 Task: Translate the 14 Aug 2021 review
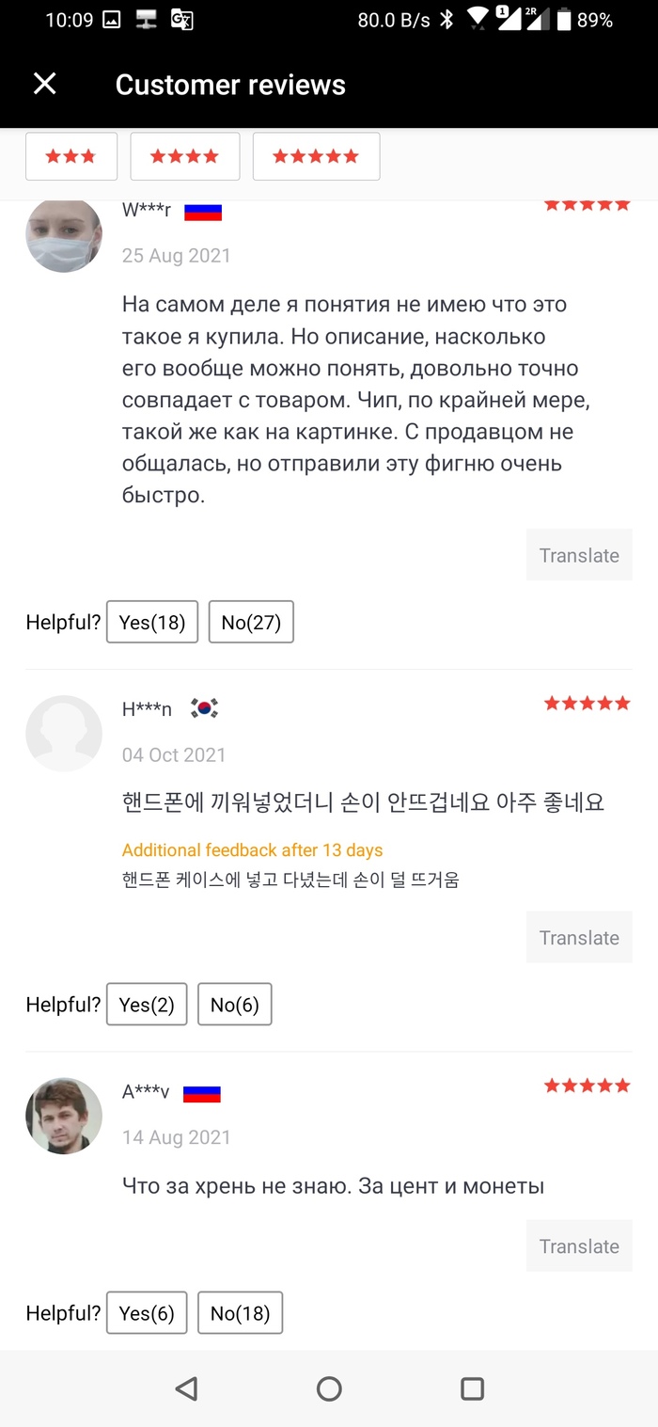pos(579,1246)
